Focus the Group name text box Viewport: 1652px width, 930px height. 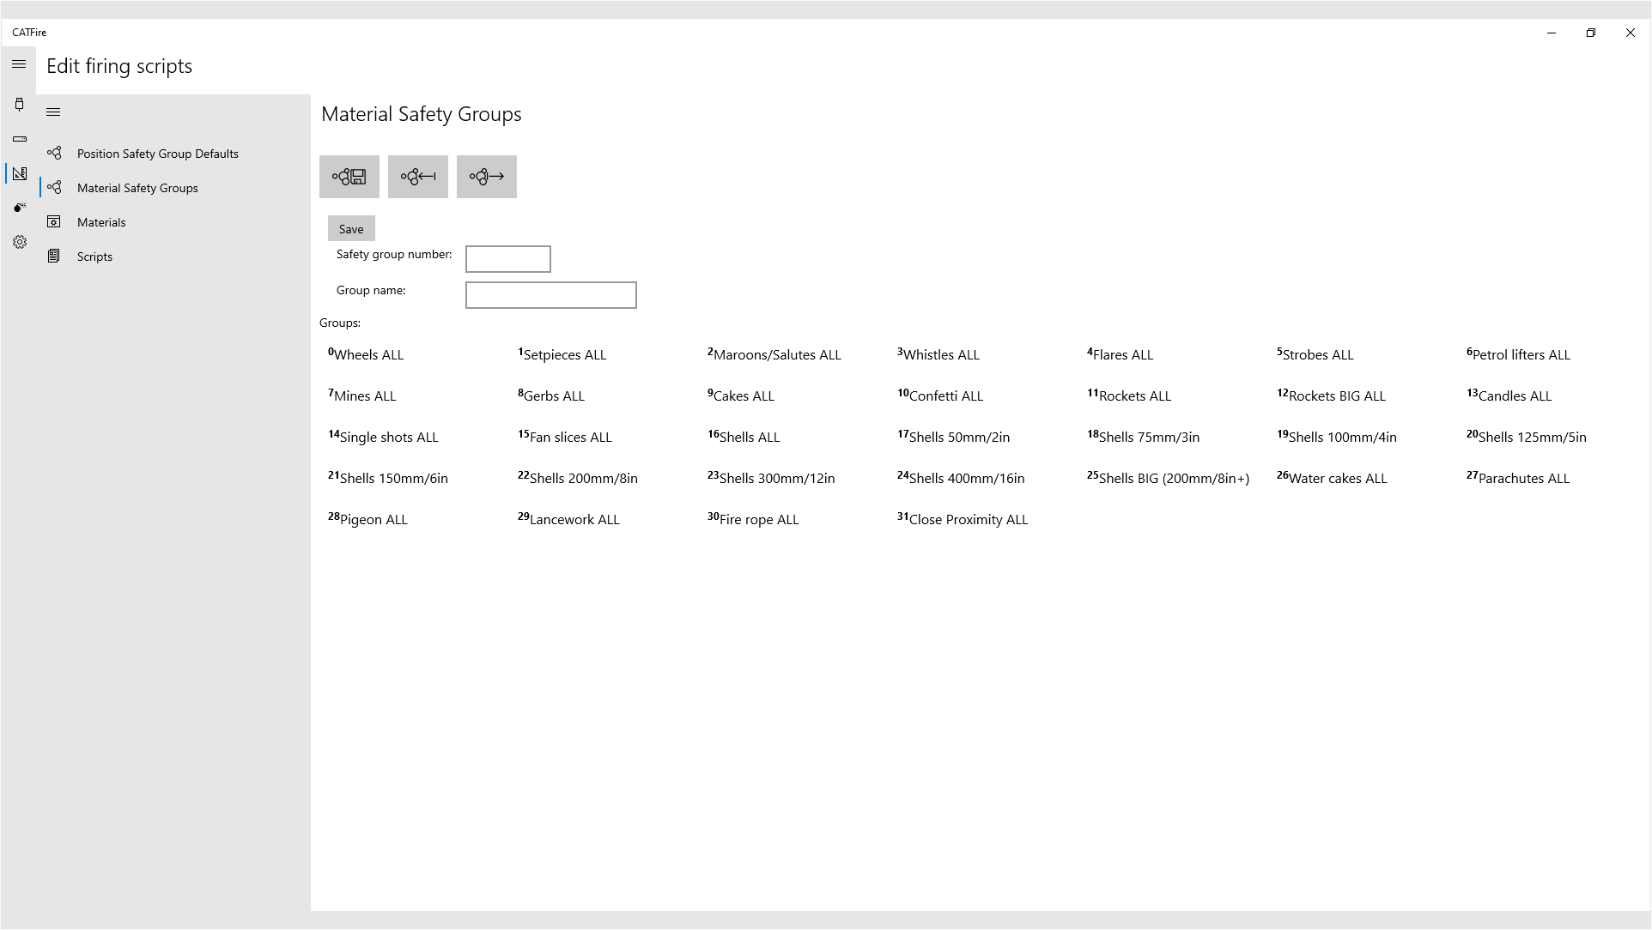pyautogui.click(x=550, y=295)
